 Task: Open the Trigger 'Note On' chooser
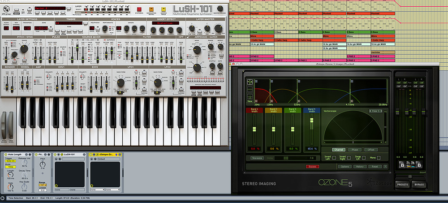point(11,161)
